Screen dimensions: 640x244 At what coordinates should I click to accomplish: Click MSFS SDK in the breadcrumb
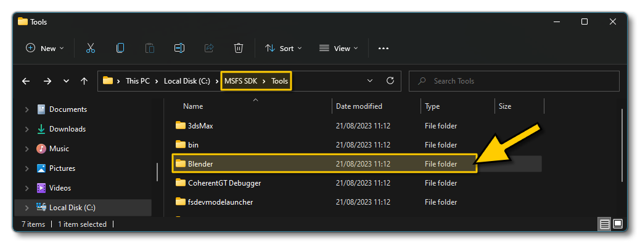[x=241, y=81]
